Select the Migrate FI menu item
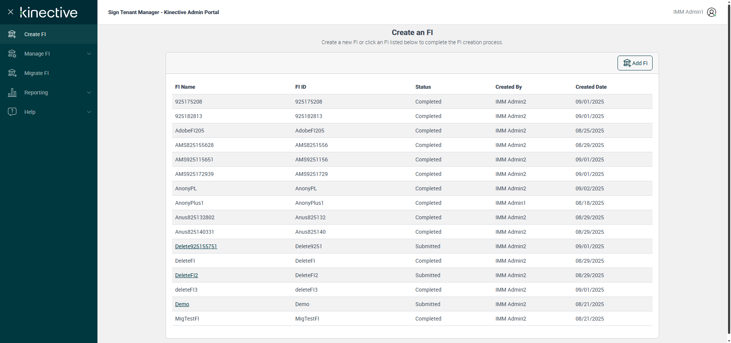 click(37, 73)
